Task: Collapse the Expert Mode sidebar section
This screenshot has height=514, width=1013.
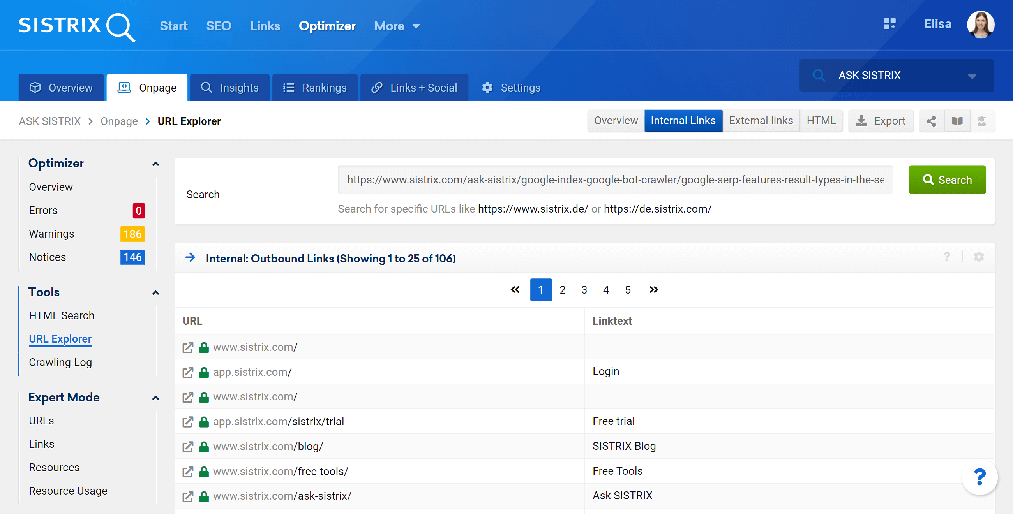Action: coord(156,398)
